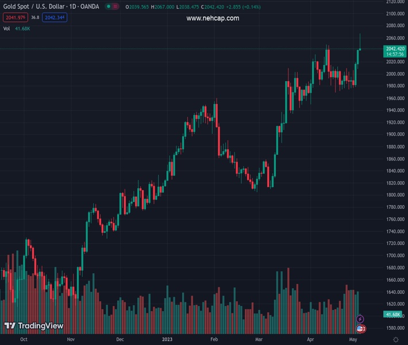
Task: Click the May label on time axis
Action: pyautogui.click(x=353, y=340)
